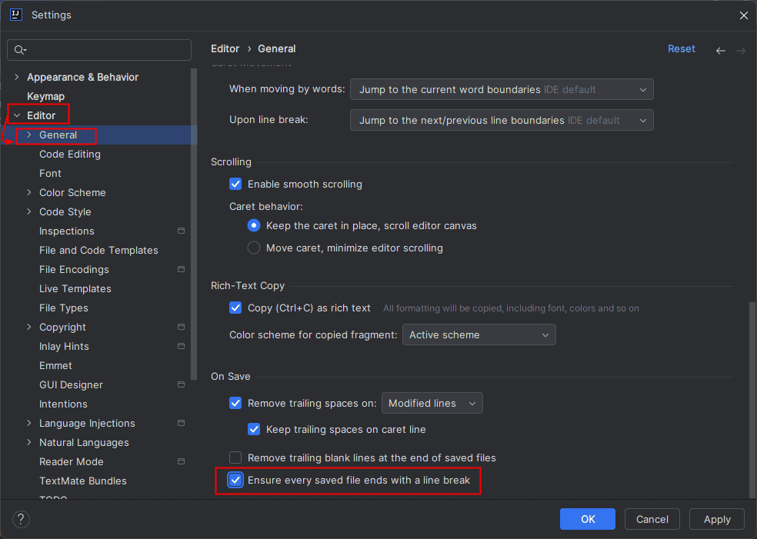Click the Reset link
This screenshot has height=539, width=757.
pyautogui.click(x=681, y=48)
